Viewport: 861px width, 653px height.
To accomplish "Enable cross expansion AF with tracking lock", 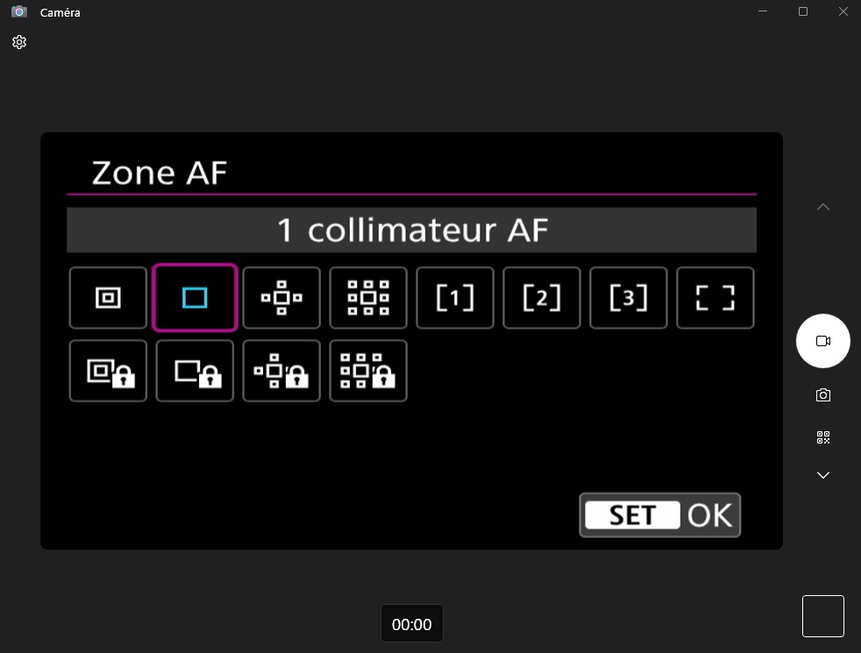I will click(281, 371).
